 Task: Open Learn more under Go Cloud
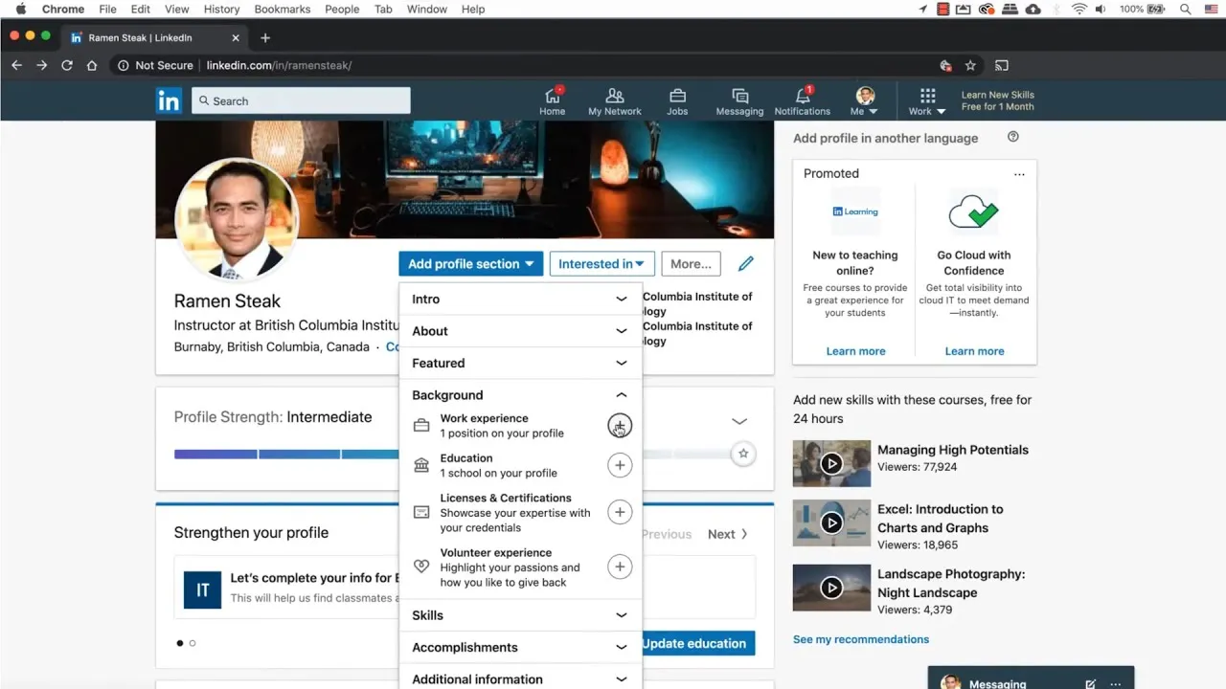point(974,351)
